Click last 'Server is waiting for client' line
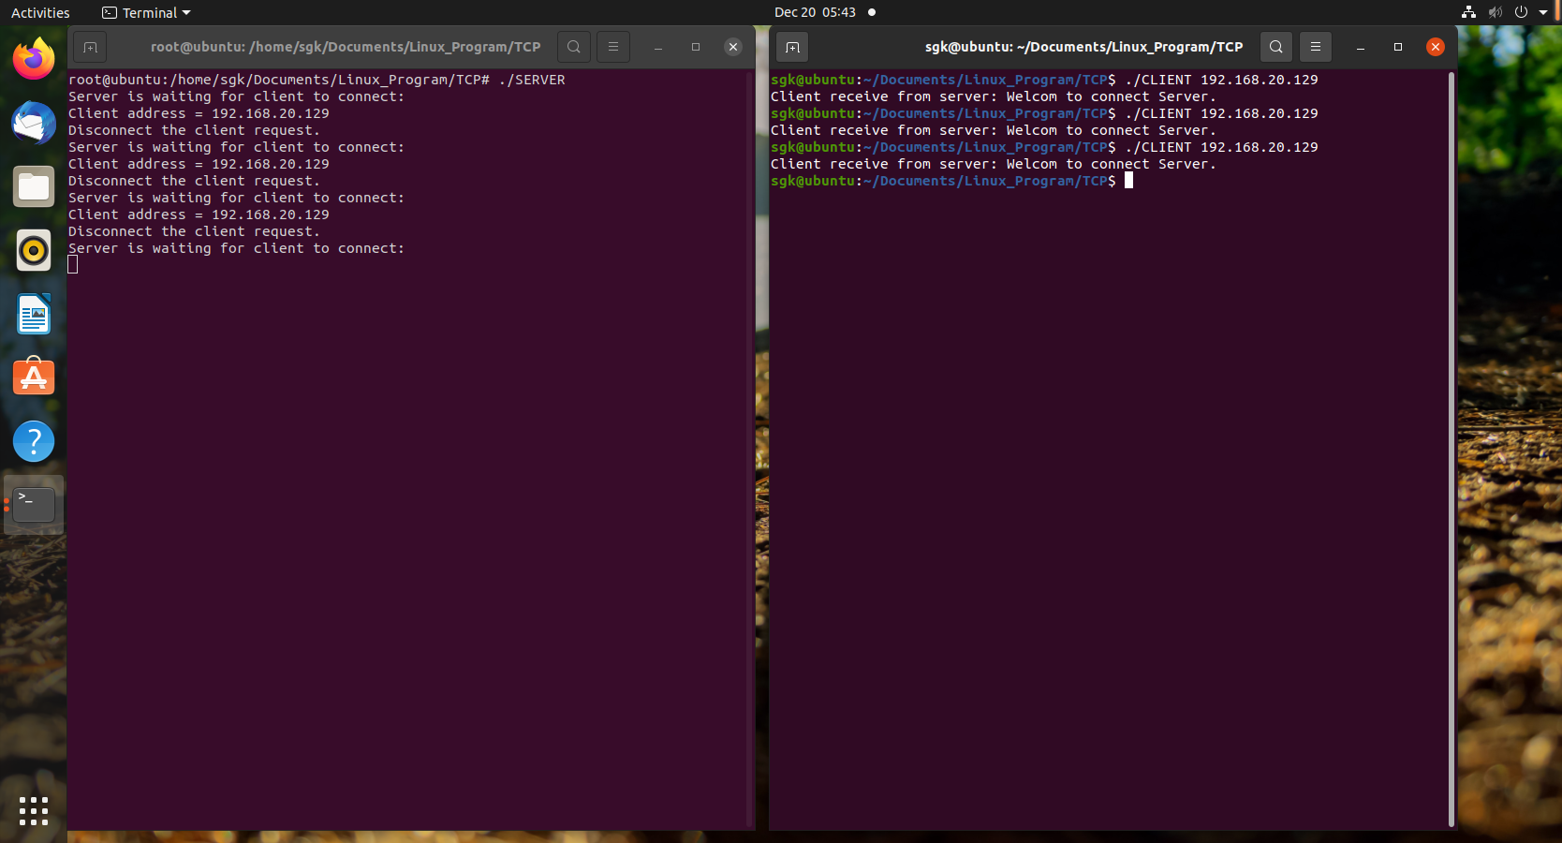The image size is (1562, 843). click(236, 248)
